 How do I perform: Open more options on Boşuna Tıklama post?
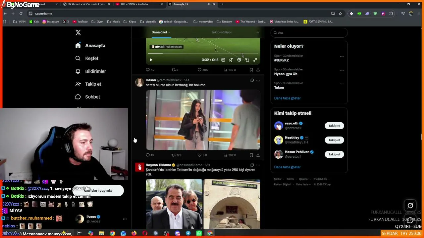[258, 165]
